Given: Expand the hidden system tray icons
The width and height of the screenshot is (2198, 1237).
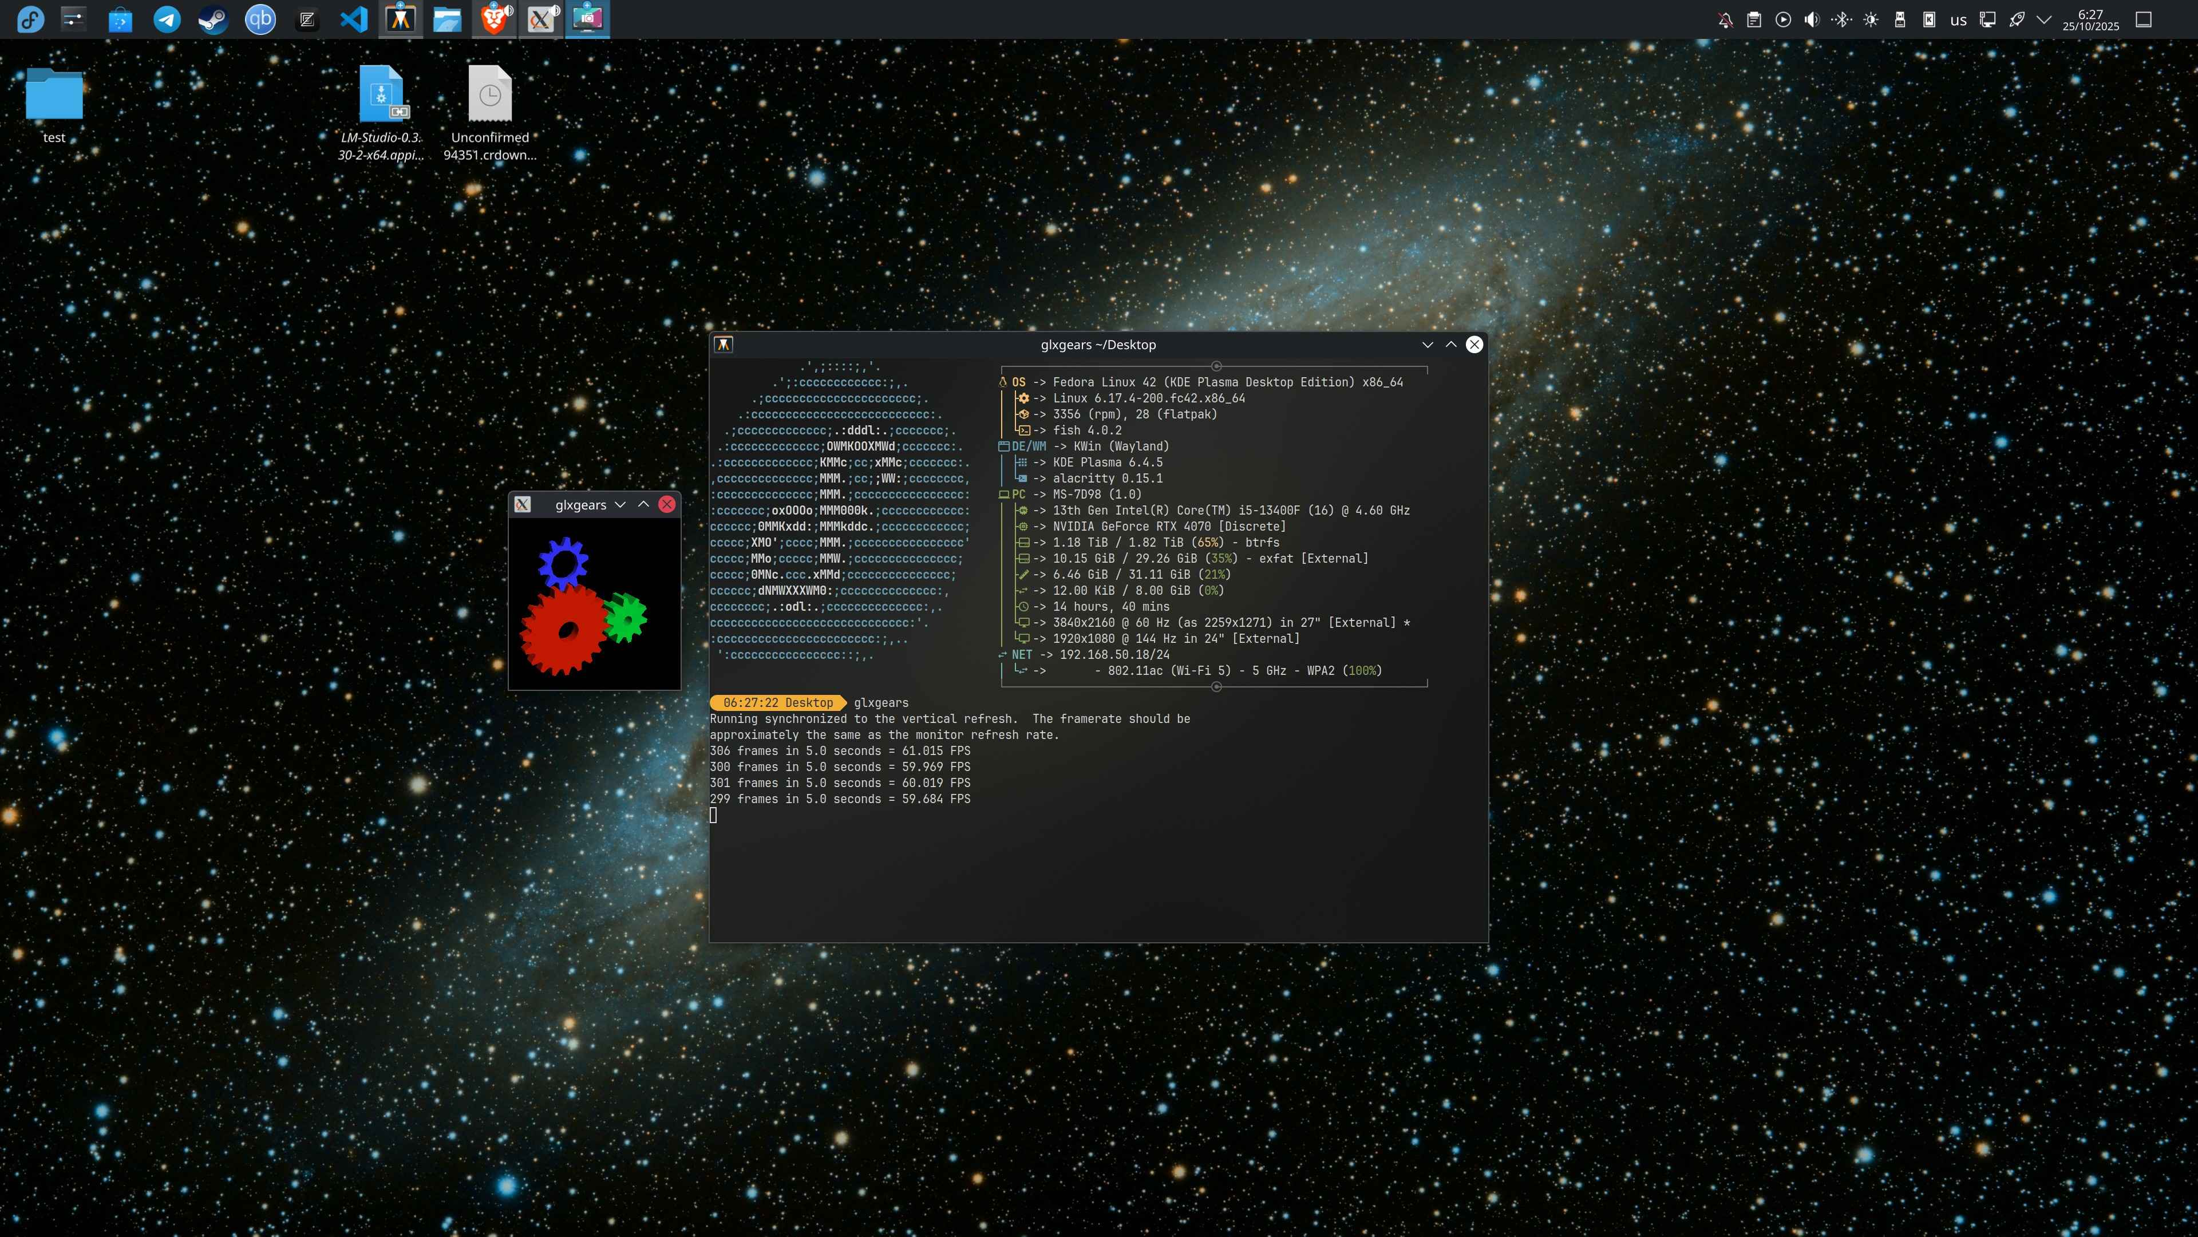Looking at the screenshot, I should pos(2043,19).
